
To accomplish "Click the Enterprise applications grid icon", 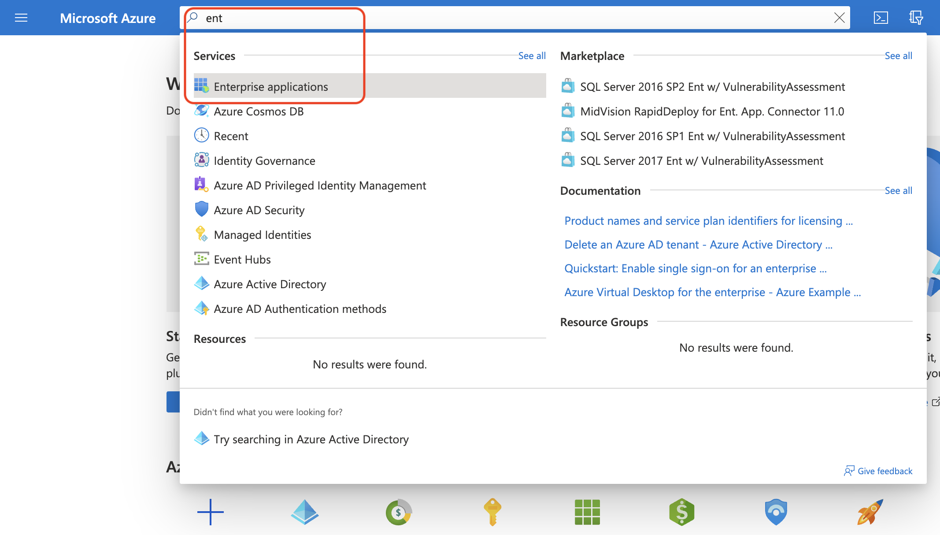I will 201,85.
